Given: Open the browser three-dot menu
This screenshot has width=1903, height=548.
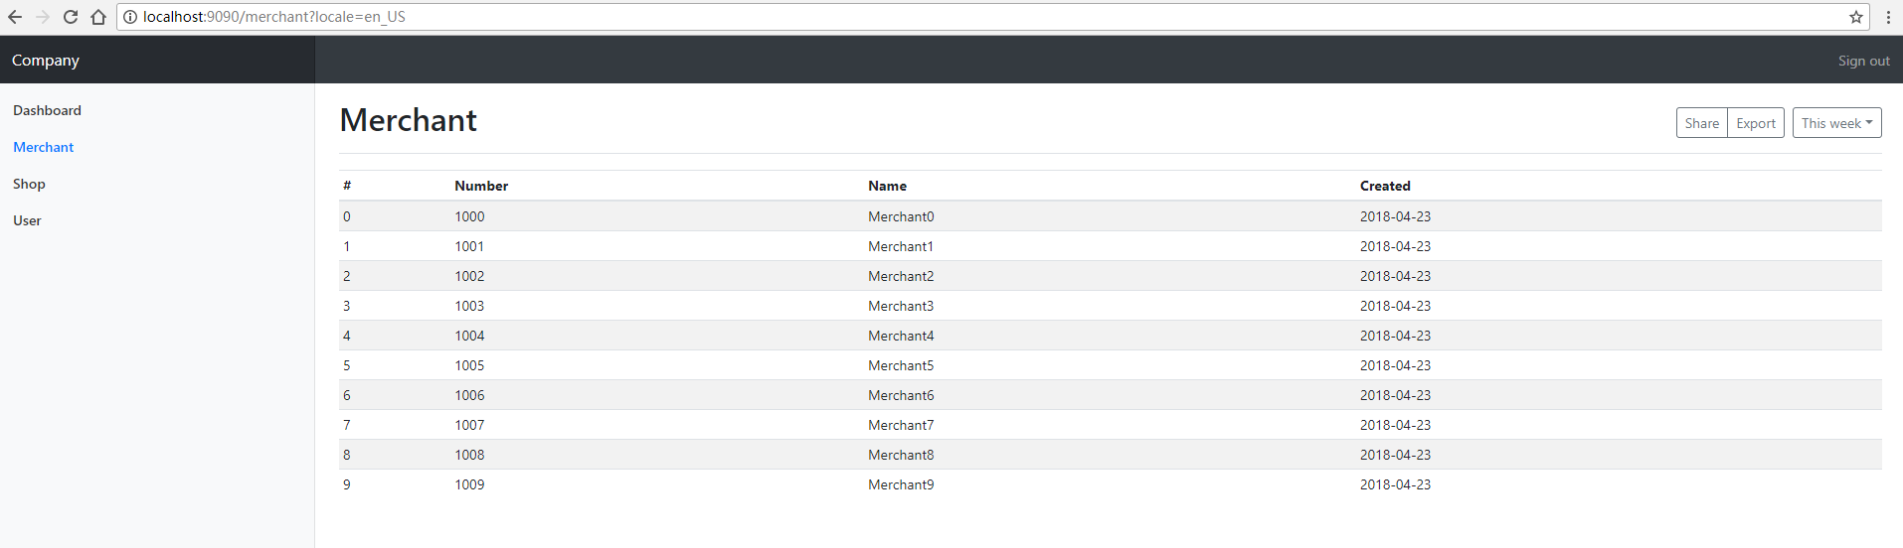Looking at the screenshot, I should [x=1888, y=17].
